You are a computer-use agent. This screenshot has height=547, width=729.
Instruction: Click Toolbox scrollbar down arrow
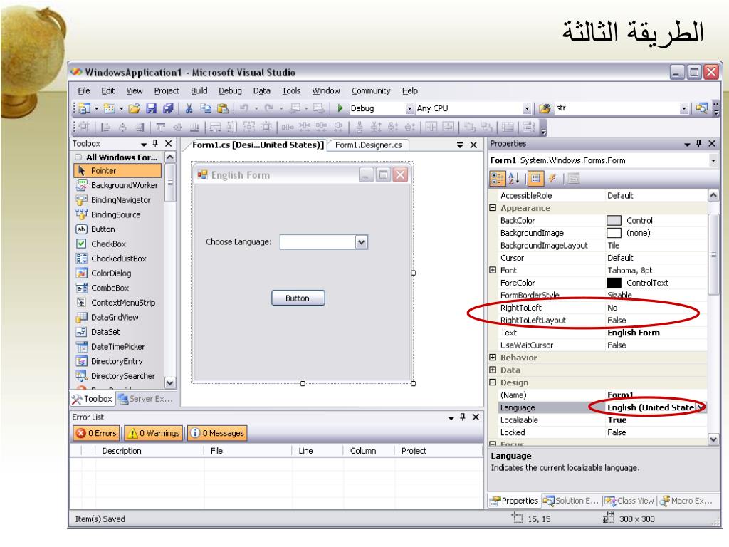pos(170,383)
